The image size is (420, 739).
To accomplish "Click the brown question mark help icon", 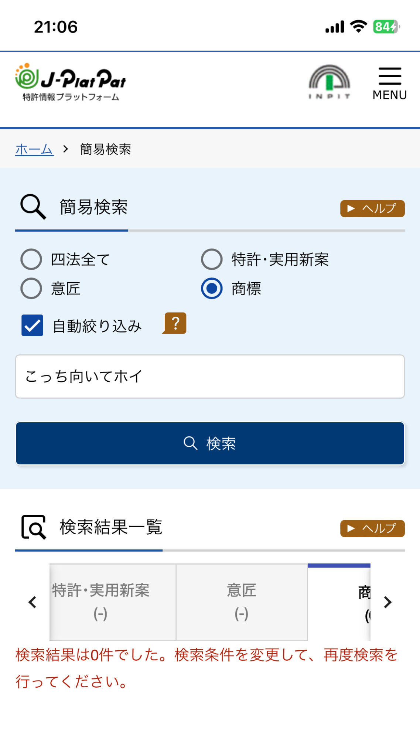I will point(175,323).
